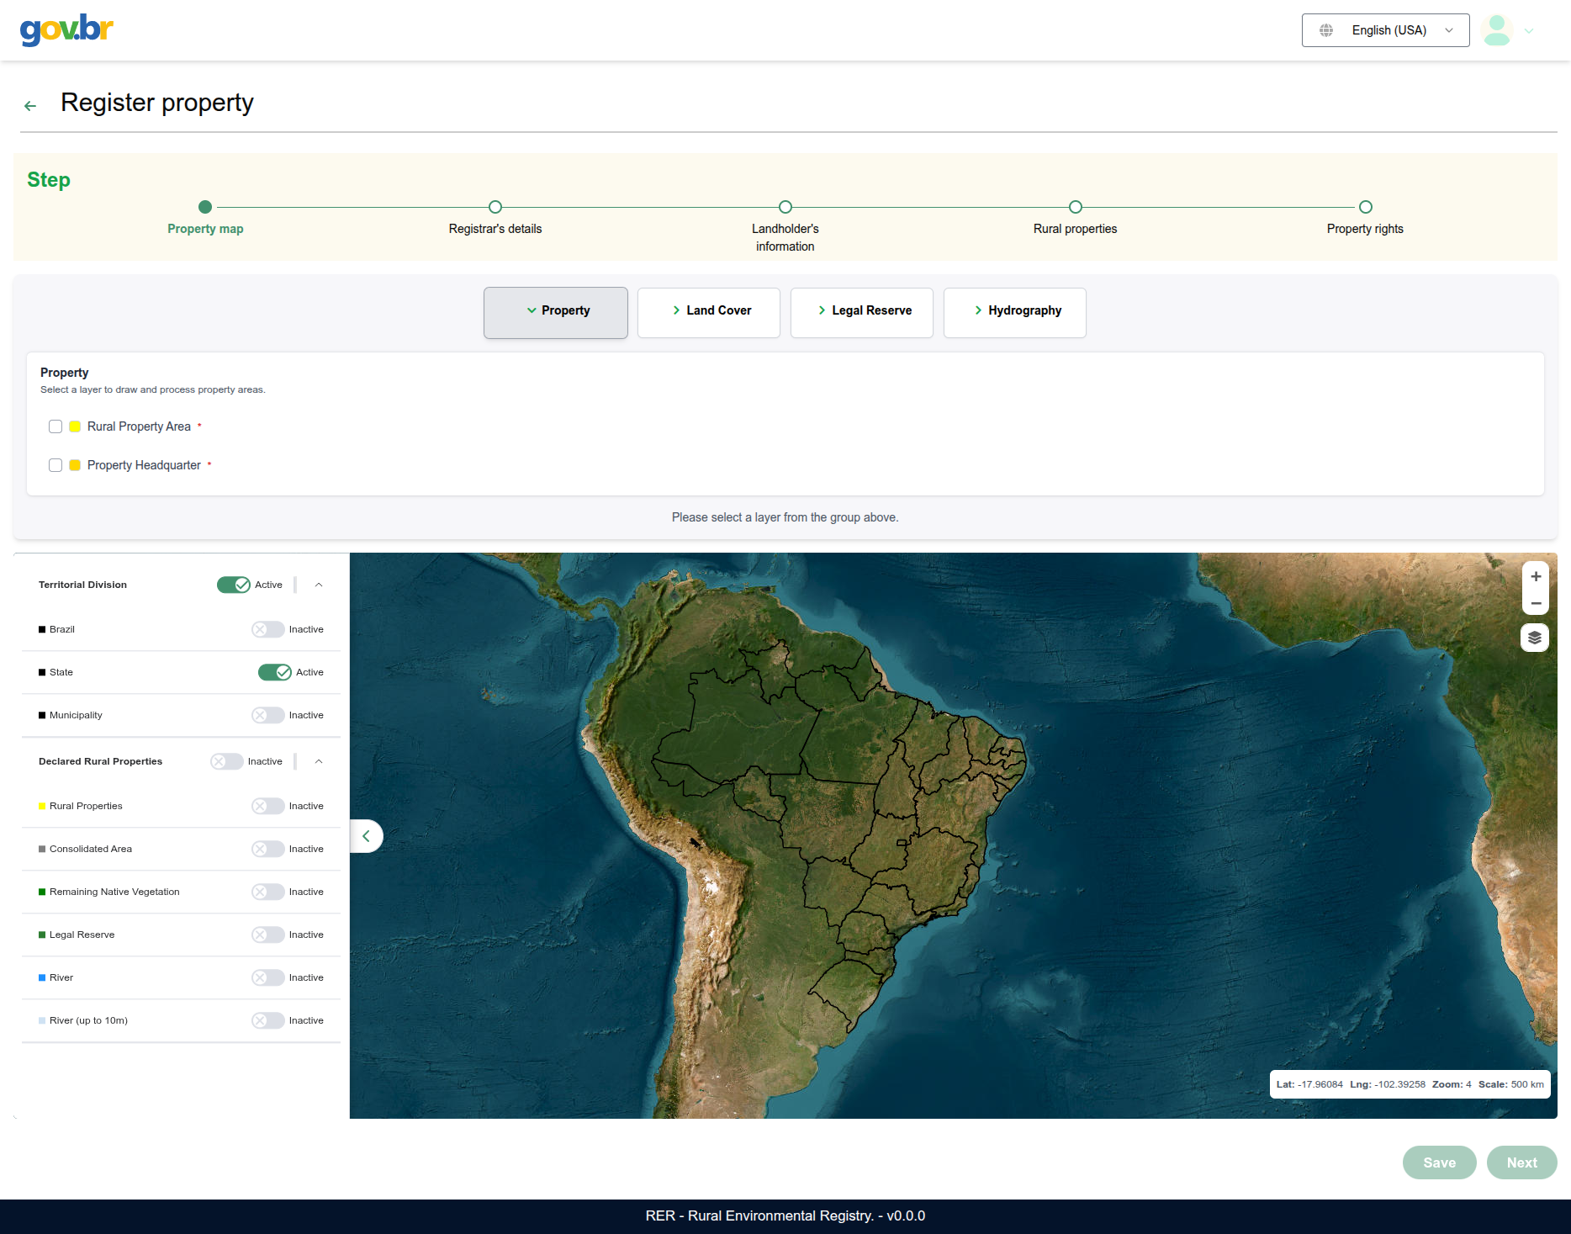Open the user avatar menu

point(1497,30)
